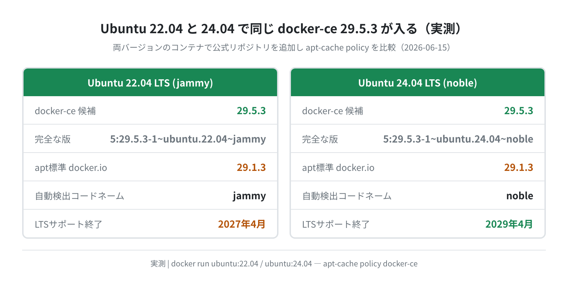
Task: Click LTSサポート終了 label in jammy card
Action: 69,224
